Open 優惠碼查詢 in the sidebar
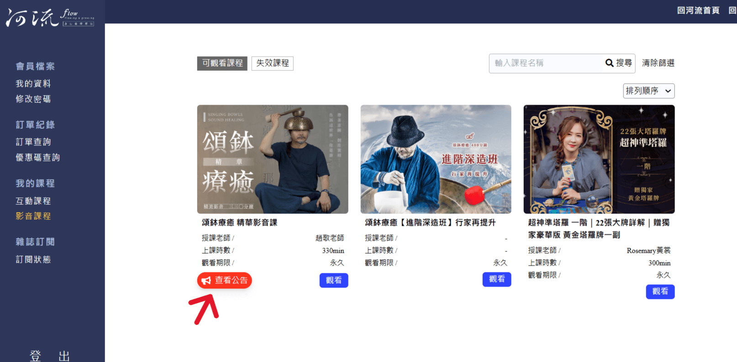 pyautogui.click(x=38, y=157)
